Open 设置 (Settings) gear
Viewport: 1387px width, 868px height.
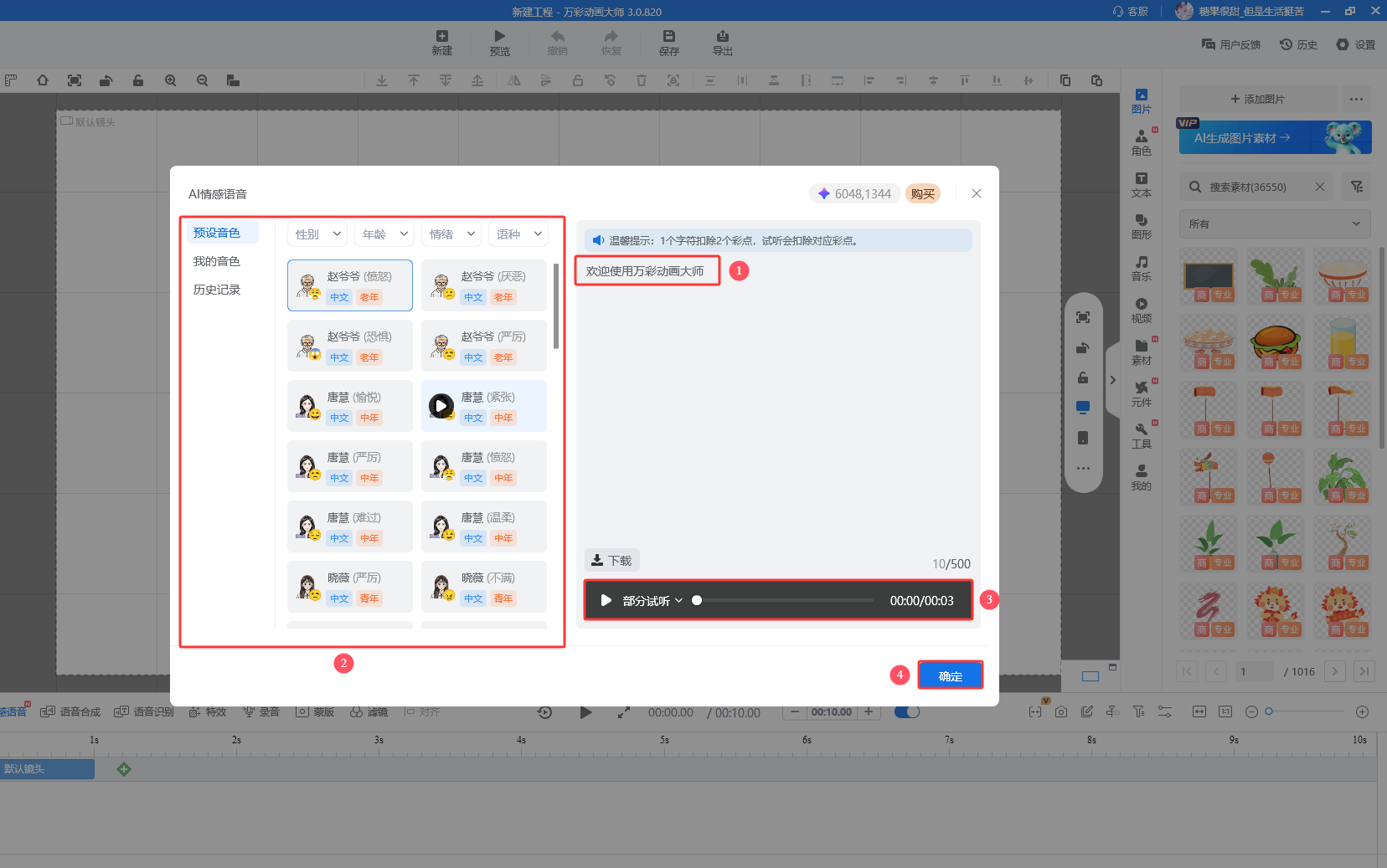[x=1355, y=44]
